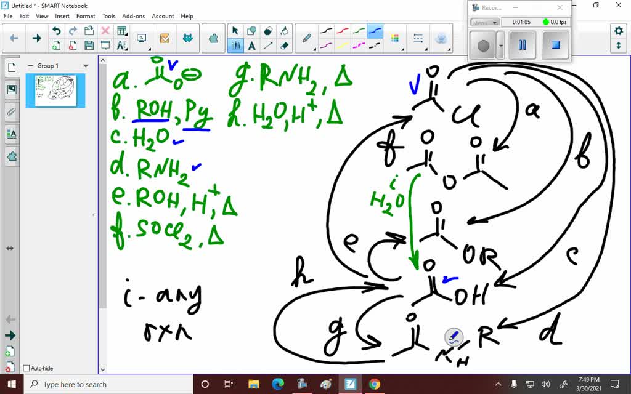Select the Pan/select arrow tool
The height and width of the screenshot is (394, 631).
click(x=235, y=30)
